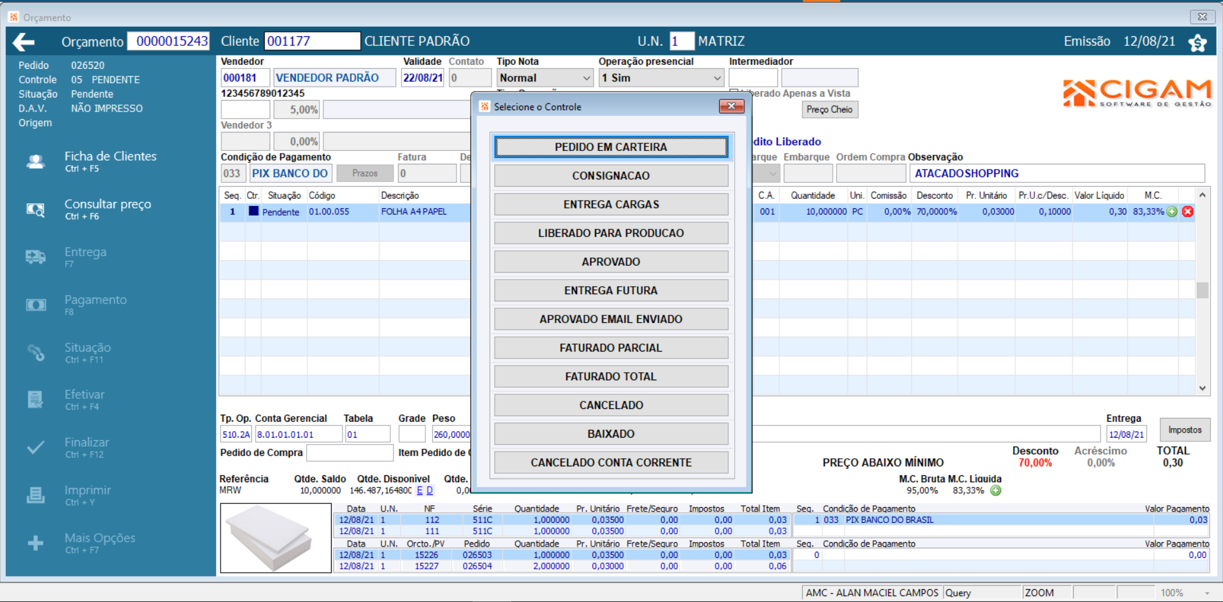Click the blue Ctr. color square in row
1223x602 pixels.
click(x=253, y=211)
